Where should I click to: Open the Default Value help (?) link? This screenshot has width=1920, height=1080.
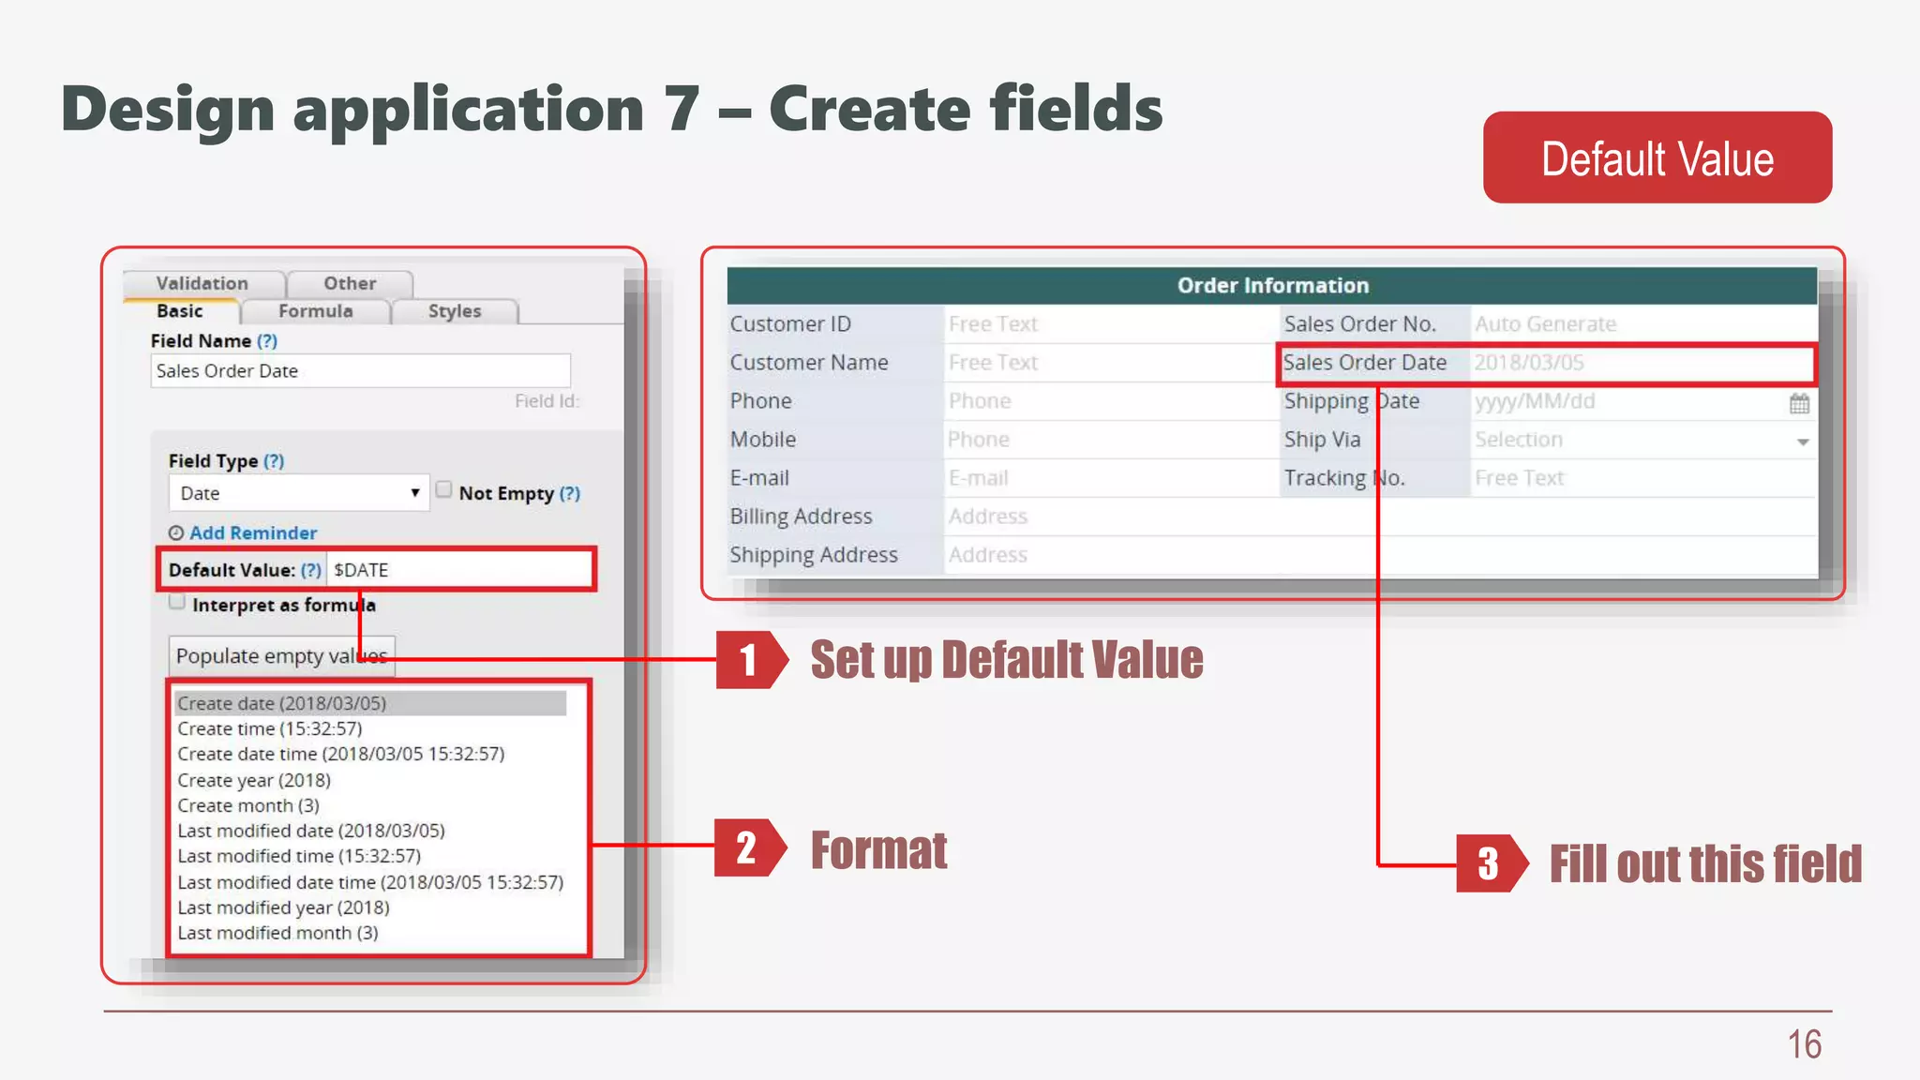tap(311, 570)
